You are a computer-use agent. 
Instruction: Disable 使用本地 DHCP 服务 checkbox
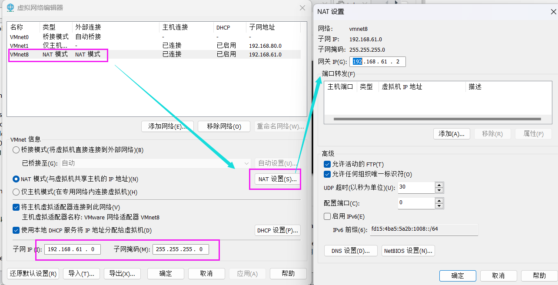pos(16,230)
